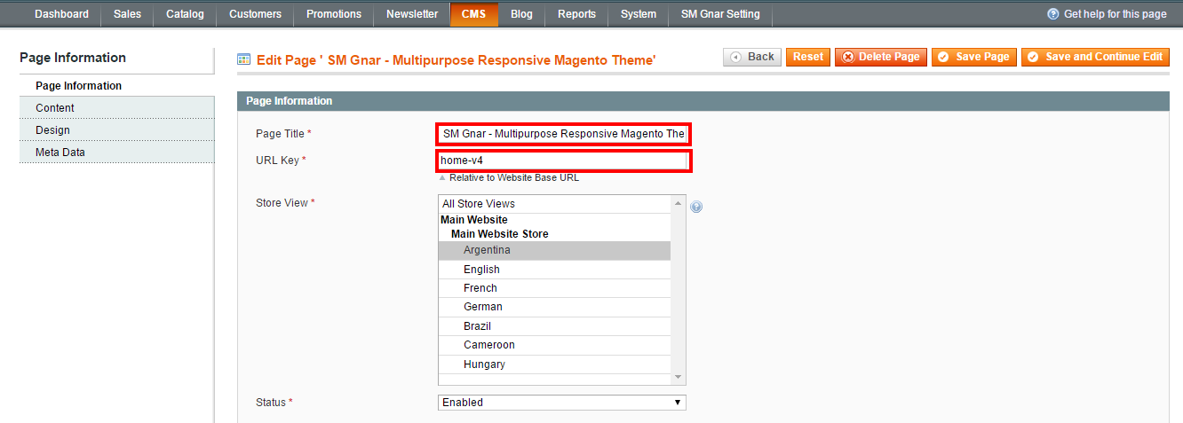Open the Newsletter menu
This screenshot has width=1183, height=423.
412,14
